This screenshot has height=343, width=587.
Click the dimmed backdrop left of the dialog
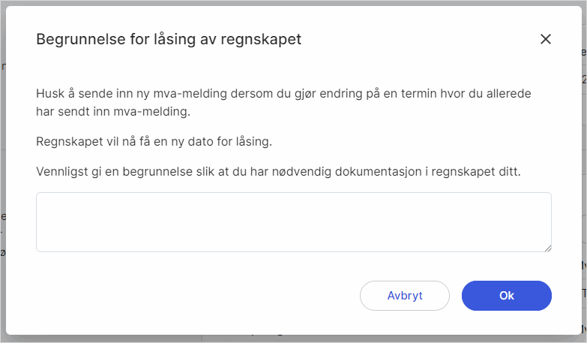[x=2, y=171]
